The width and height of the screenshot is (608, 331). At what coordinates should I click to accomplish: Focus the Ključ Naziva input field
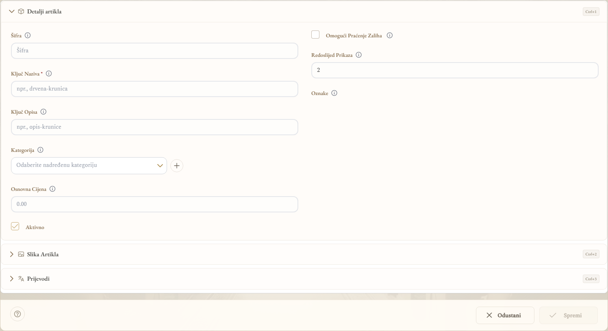pos(154,89)
